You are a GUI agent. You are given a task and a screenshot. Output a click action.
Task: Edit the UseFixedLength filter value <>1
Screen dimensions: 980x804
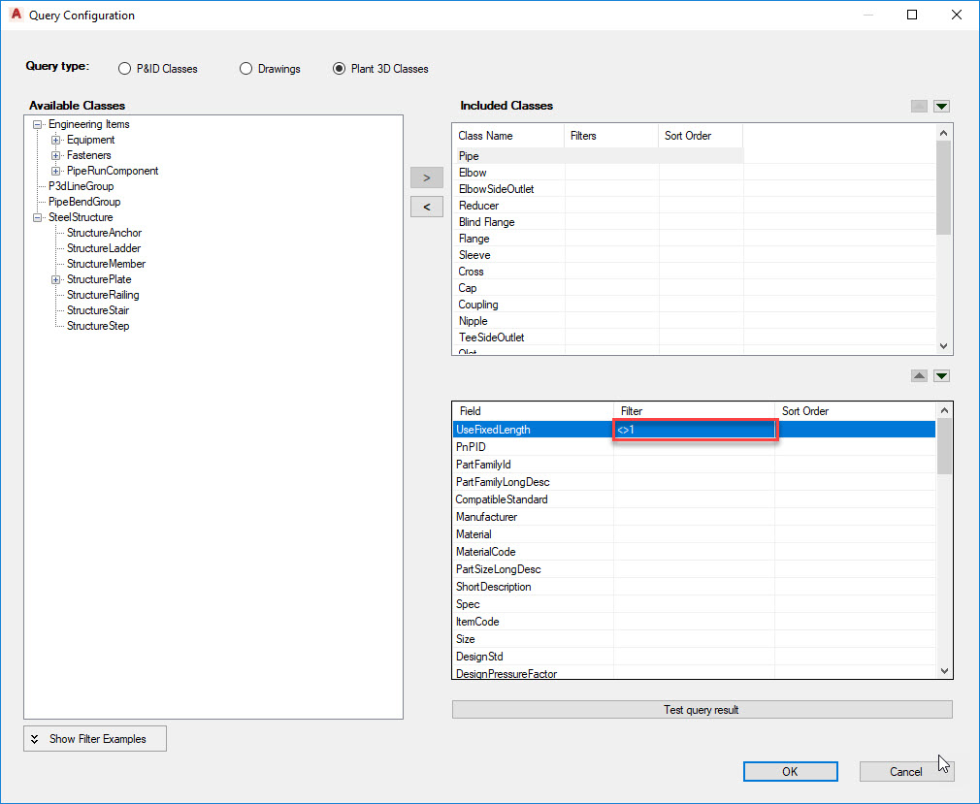click(694, 429)
